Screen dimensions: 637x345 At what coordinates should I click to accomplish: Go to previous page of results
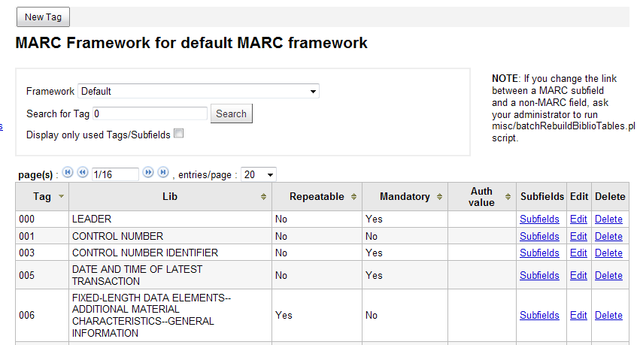coord(82,173)
